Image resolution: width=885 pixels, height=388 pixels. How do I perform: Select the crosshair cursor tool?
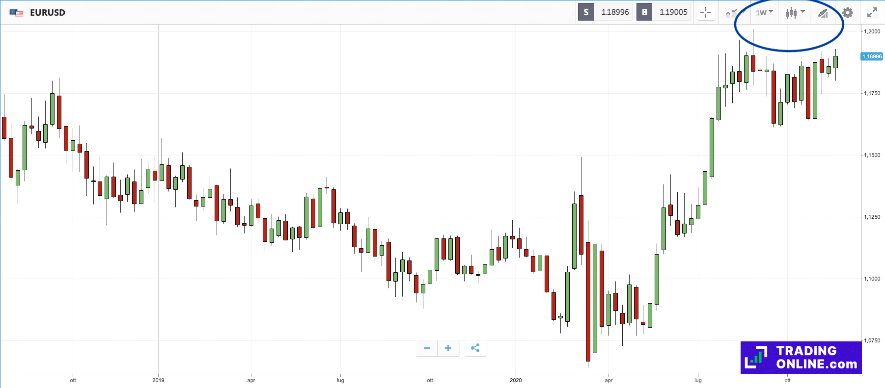(x=706, y=13)
